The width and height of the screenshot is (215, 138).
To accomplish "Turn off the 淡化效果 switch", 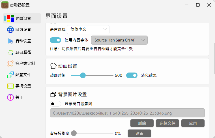I will click(x=132, y=75).
